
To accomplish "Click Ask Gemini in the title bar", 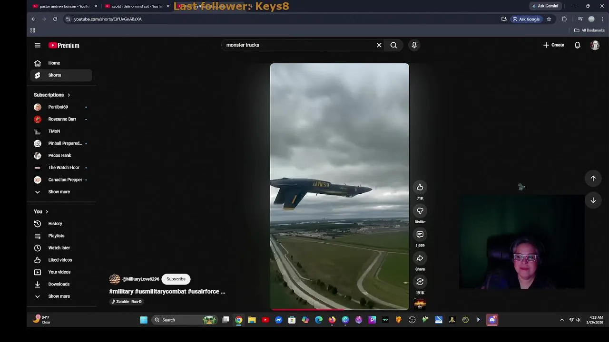I will [545, 6].
